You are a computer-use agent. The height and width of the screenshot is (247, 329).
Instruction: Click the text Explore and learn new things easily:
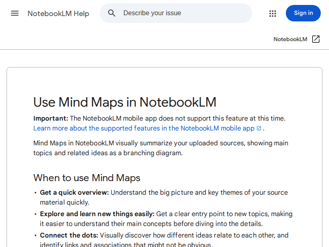tap(97, 214)
